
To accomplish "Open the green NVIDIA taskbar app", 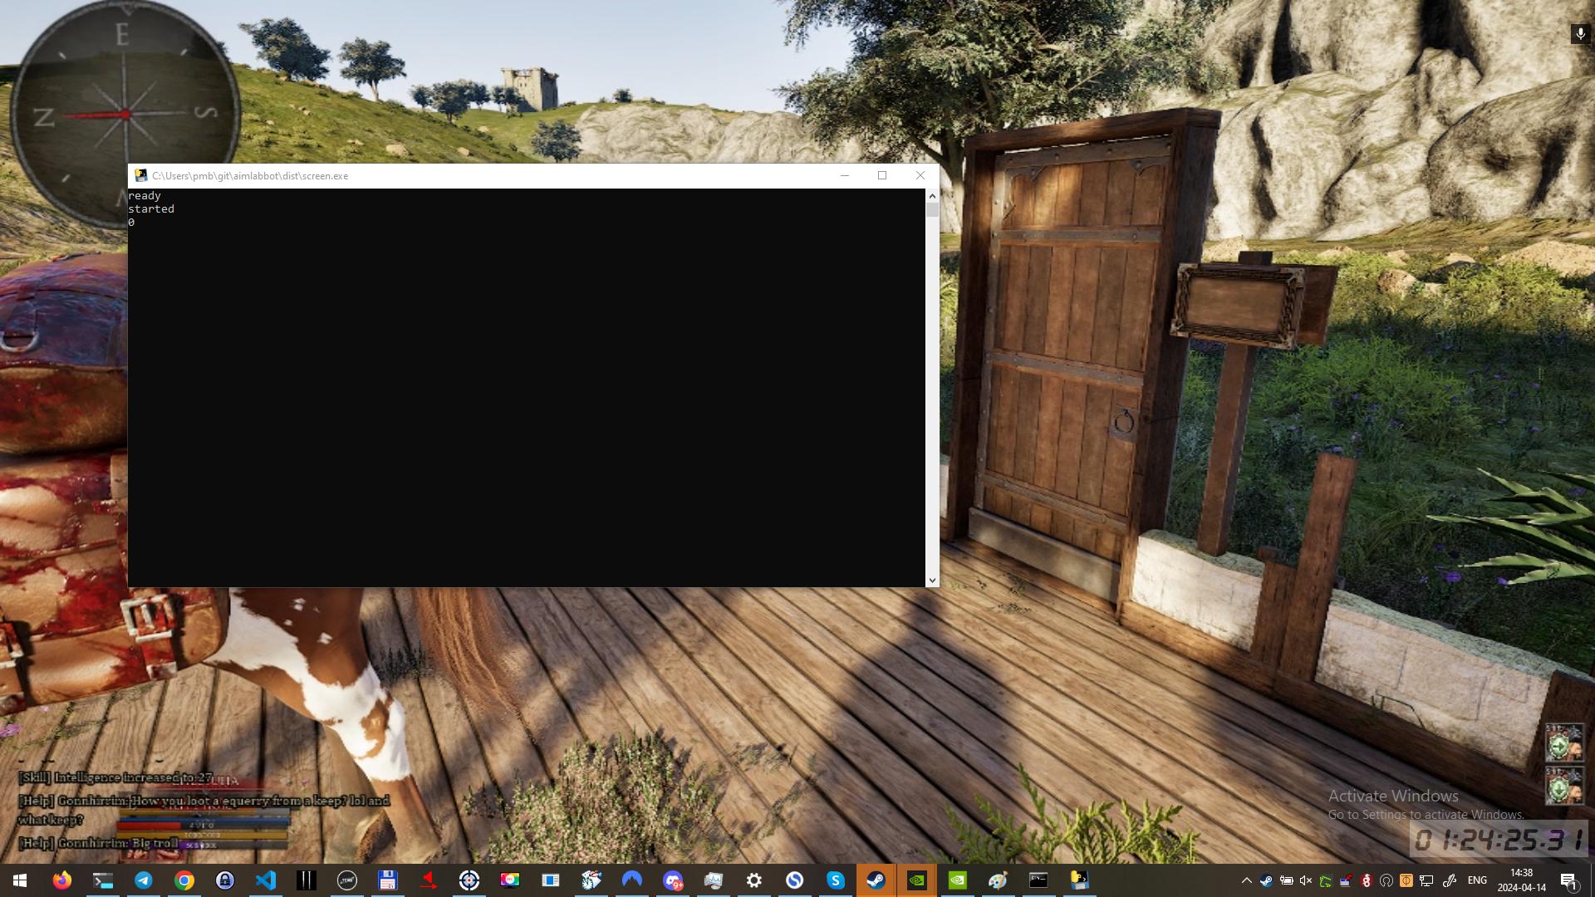I will click(x=957, y=880).
